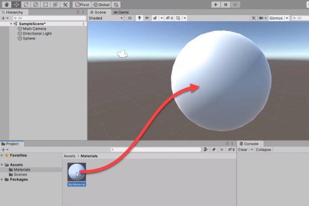This screenshot has height=206, width=309.
Task: Start Play mode
Action: click(x=216, y=5)
